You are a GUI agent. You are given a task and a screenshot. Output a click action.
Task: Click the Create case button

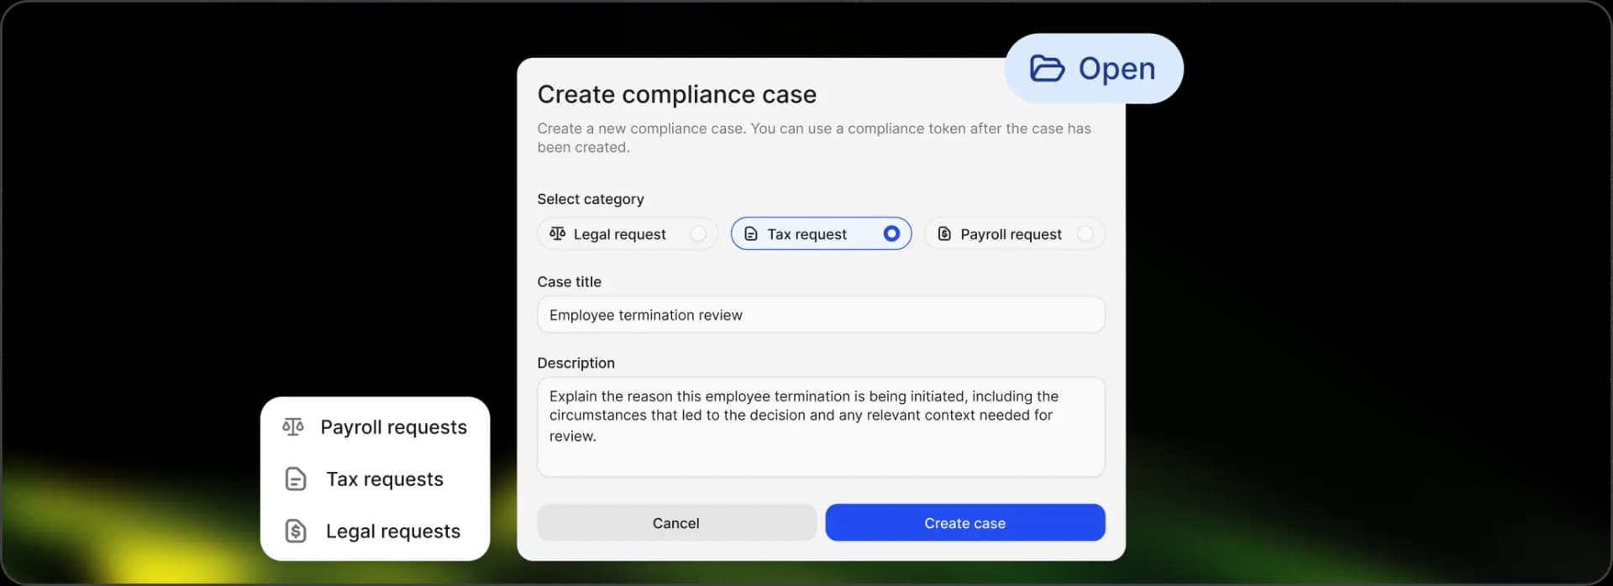[964, 522]
